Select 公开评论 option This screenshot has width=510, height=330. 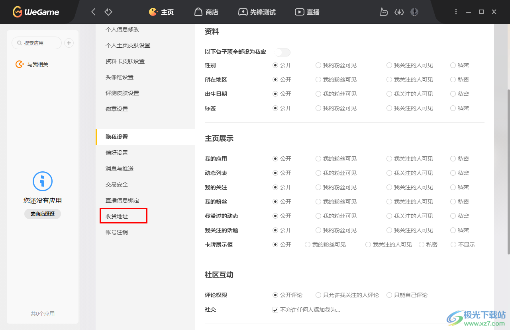pos(275,295)
